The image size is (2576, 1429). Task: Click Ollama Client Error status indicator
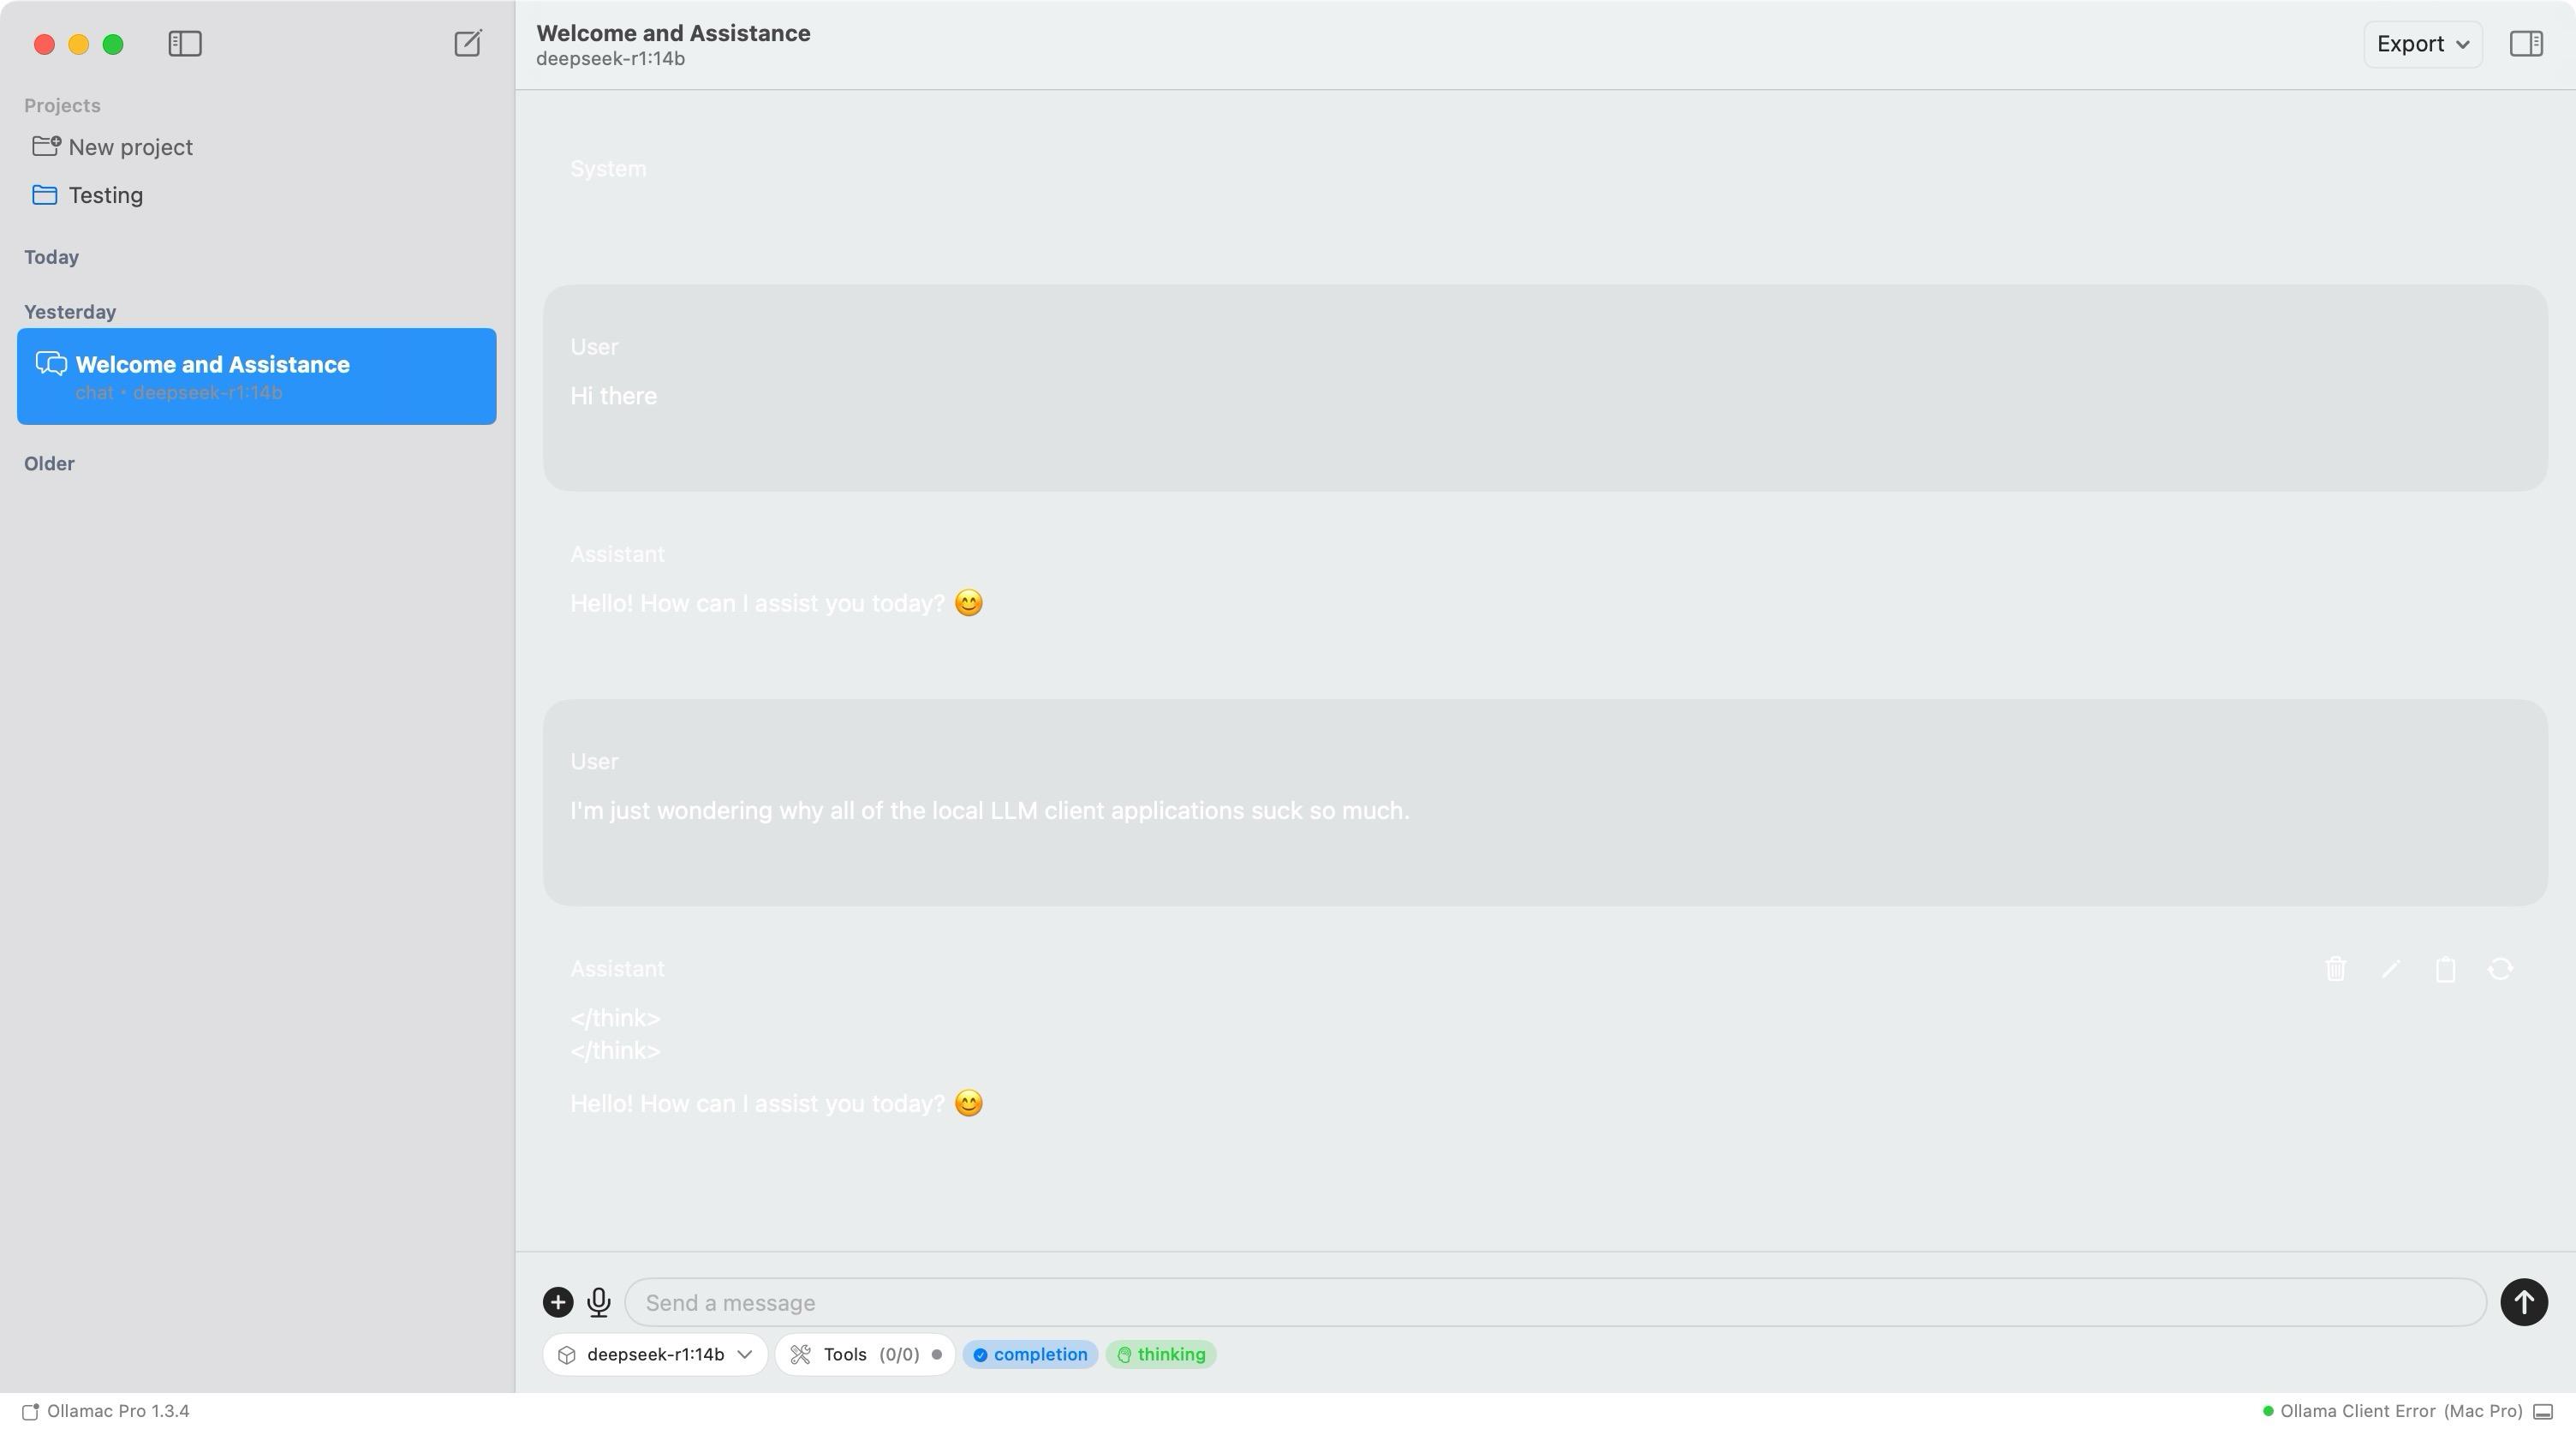(2392, 1411)
